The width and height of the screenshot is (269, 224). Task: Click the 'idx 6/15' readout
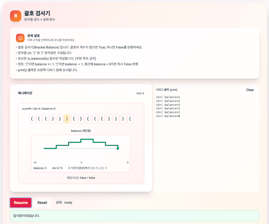[57, 168]
